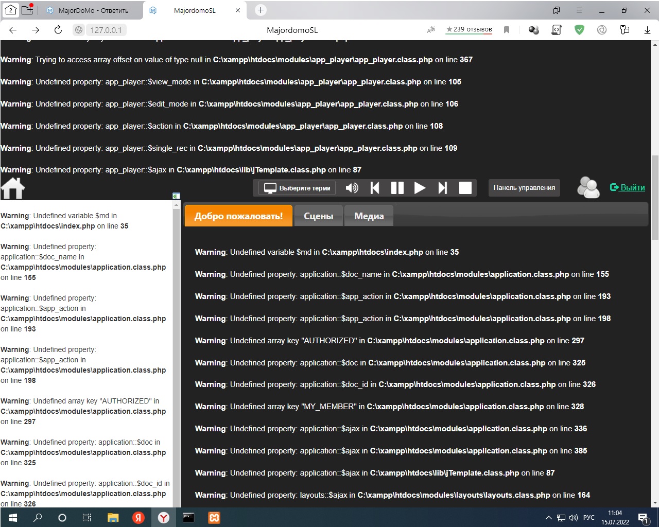
Task: Open a new browser tab
Action: pos(261,10)
